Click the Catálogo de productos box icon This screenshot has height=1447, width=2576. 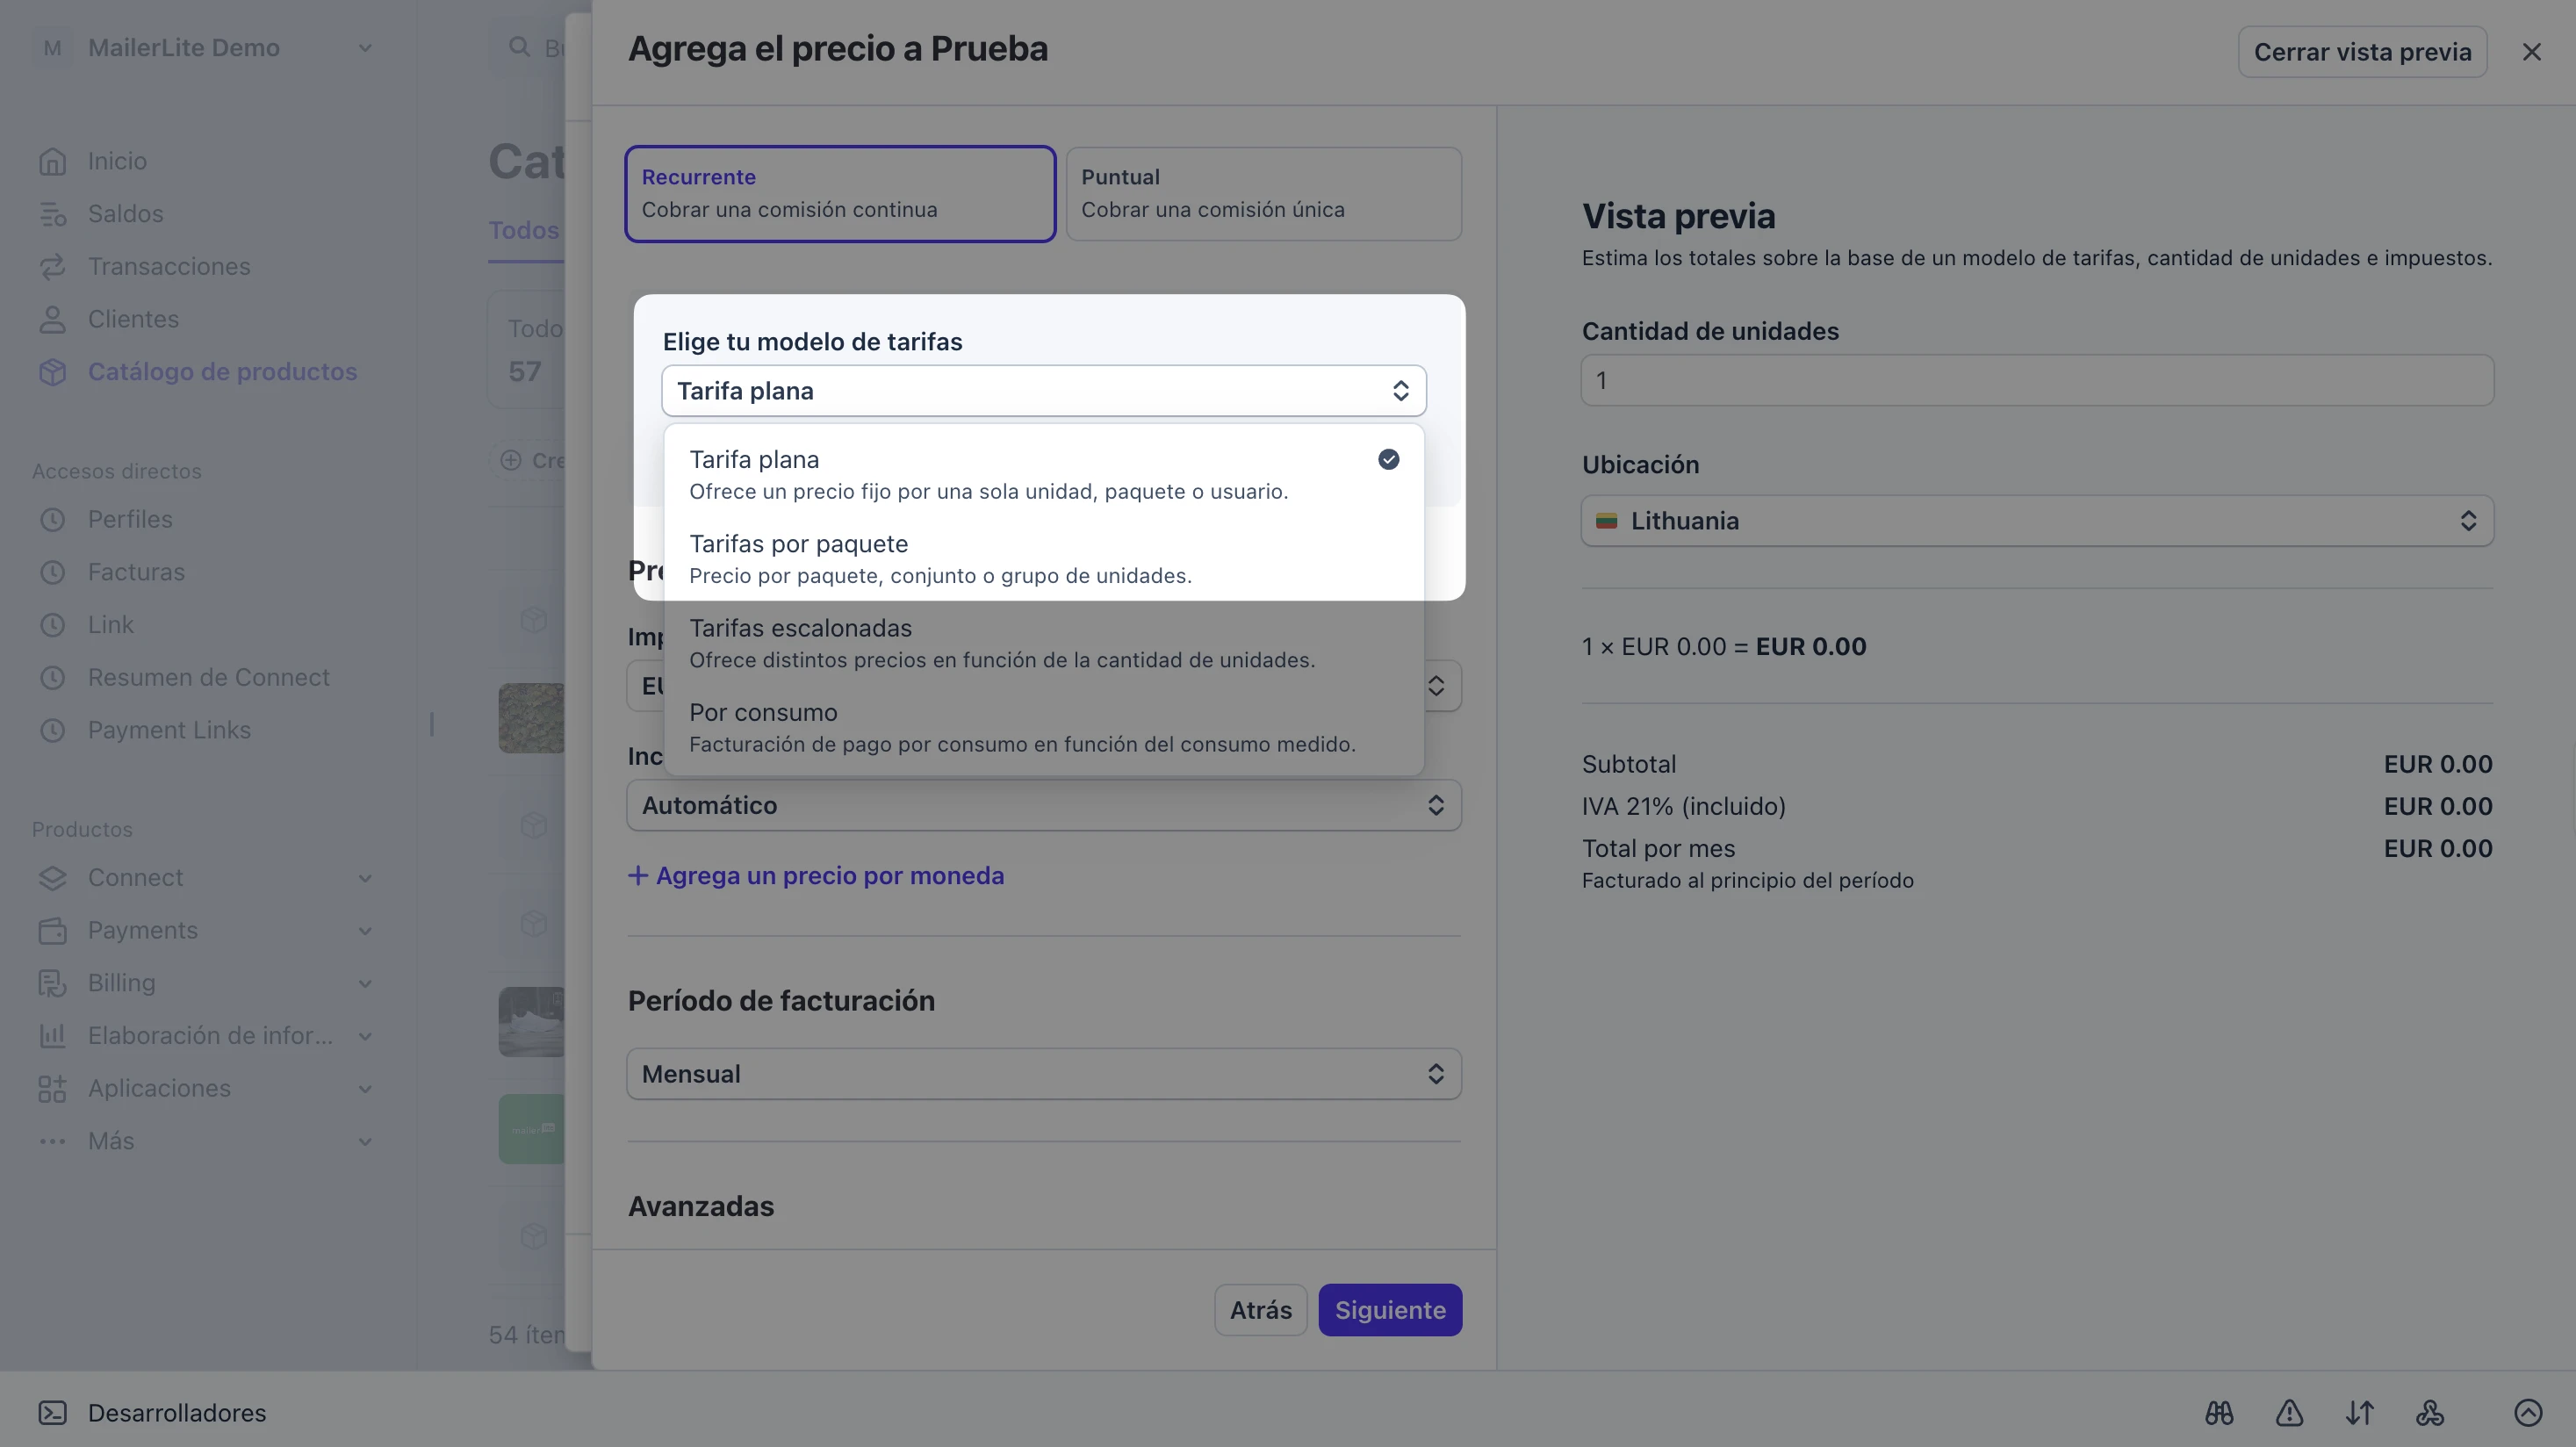[52, 372]
